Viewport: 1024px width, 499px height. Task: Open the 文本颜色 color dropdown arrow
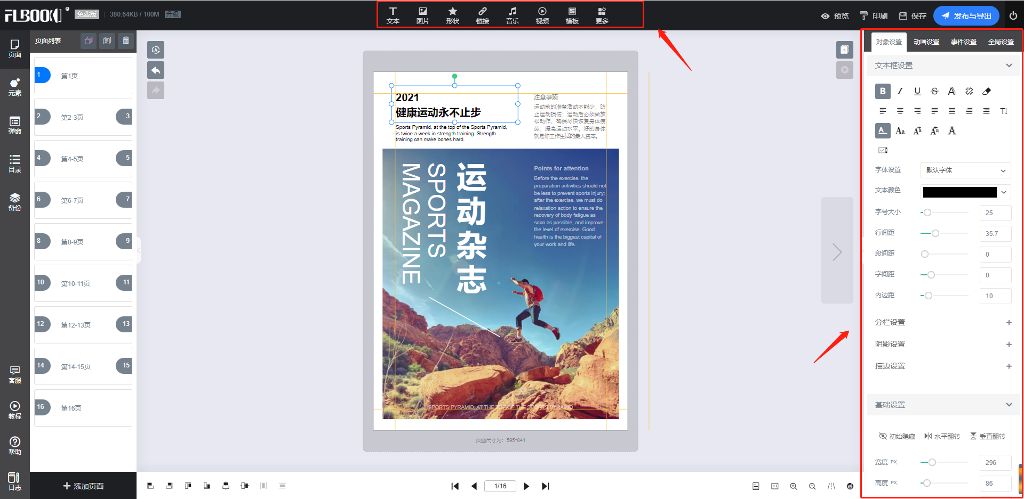click(x=1004, y=192)
